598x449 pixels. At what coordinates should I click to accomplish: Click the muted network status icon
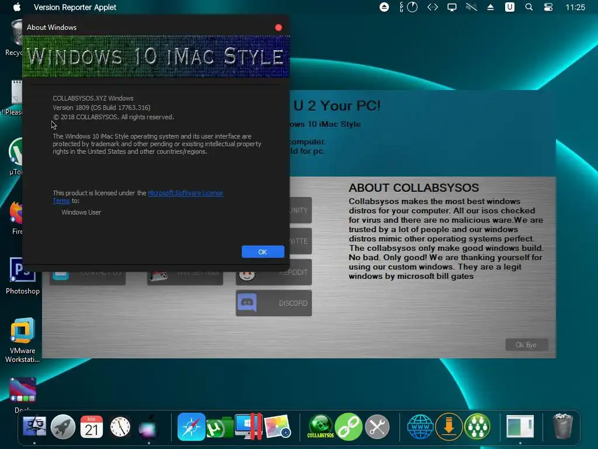pos(471,7)
